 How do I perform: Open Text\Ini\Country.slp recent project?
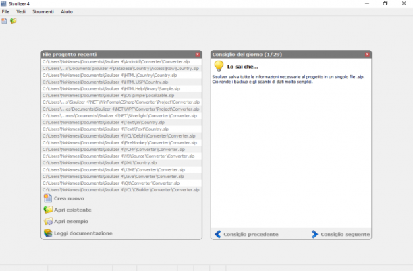click(121, 123)
